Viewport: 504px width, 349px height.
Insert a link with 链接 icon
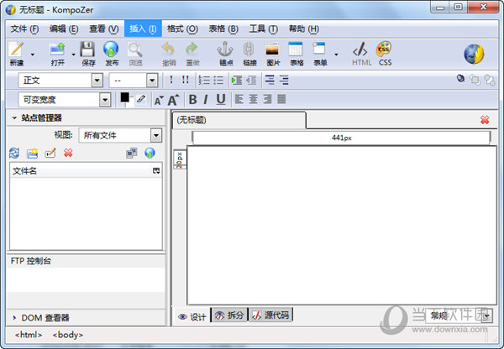point(249,54)
